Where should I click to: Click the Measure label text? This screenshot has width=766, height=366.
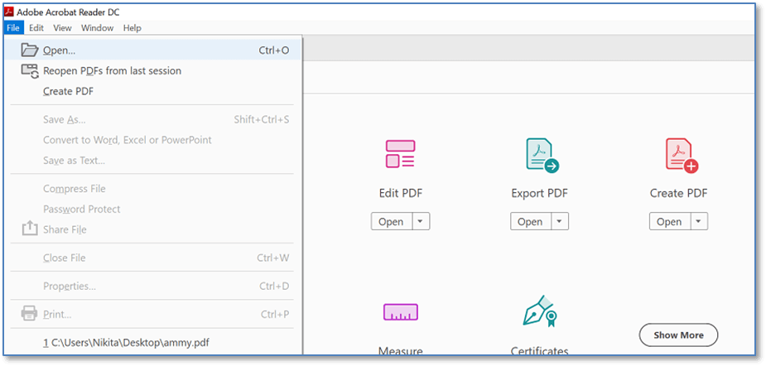coord(401,351)
